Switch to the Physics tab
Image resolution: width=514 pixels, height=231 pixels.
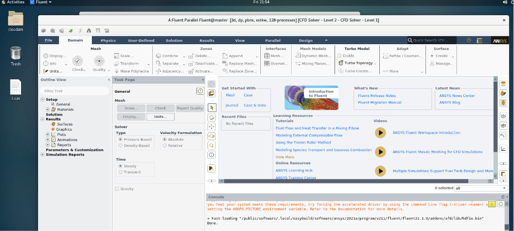(x=108, y=40)
